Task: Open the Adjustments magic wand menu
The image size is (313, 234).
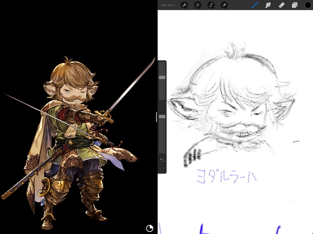Action: point(198,5)
